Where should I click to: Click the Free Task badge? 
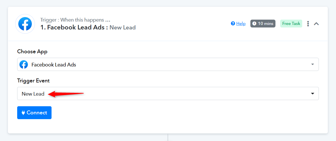(291, 24)
